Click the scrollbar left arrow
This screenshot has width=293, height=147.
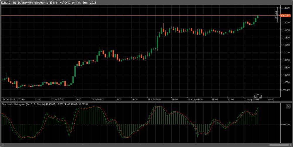[x=2, y=145]
